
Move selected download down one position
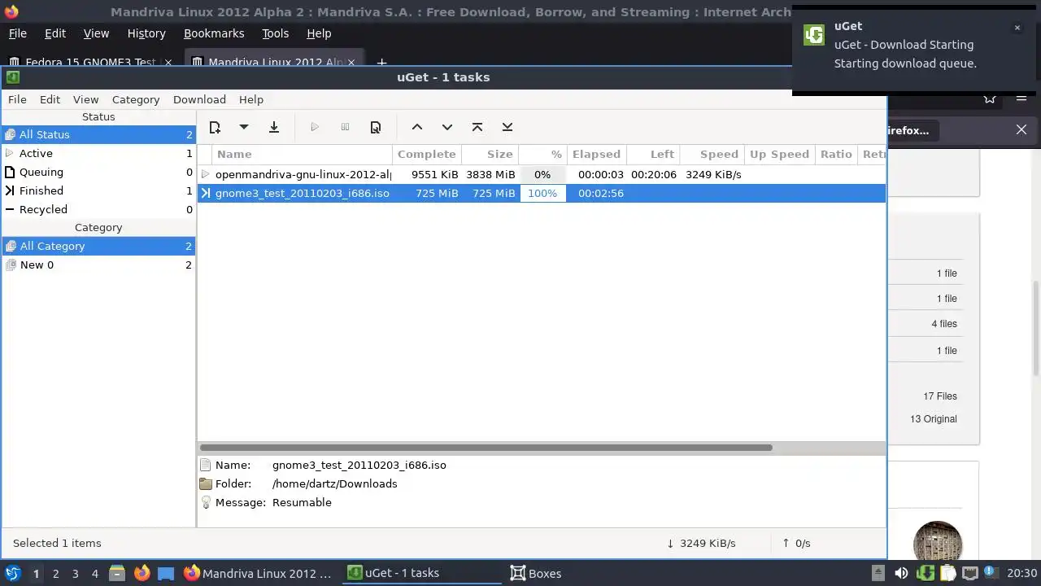[447, 127]
